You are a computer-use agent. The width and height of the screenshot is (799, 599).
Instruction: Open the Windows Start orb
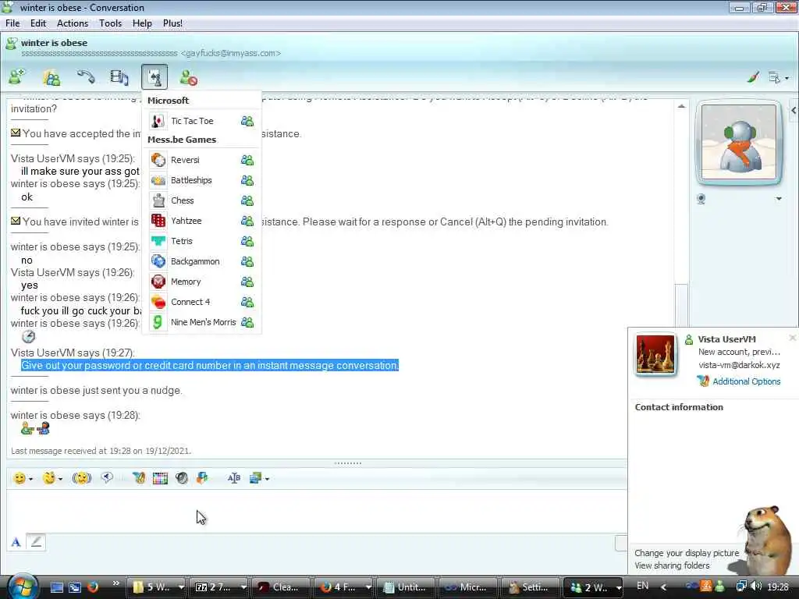[21, 587]
